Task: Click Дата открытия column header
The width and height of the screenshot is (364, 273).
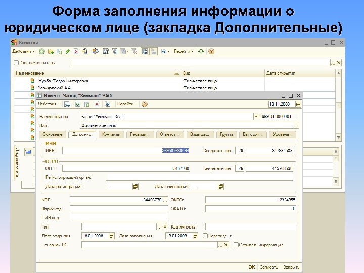Action: [300, 73]
